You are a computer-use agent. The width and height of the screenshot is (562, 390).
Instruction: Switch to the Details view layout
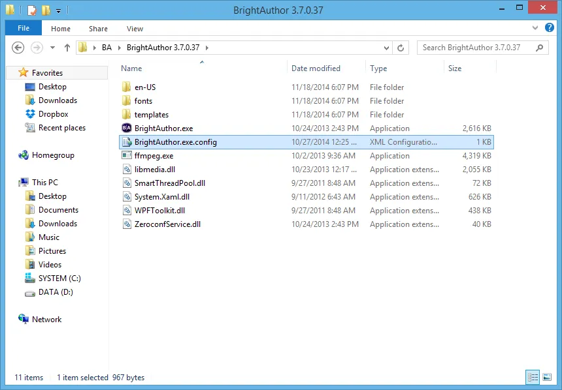pyautogui.click(x=533, y=377)
